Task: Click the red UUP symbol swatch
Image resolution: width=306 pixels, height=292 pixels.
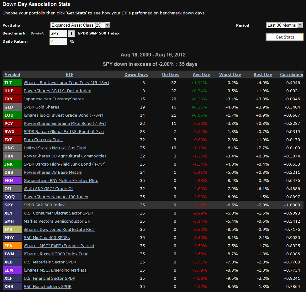Action: [12, 91]
